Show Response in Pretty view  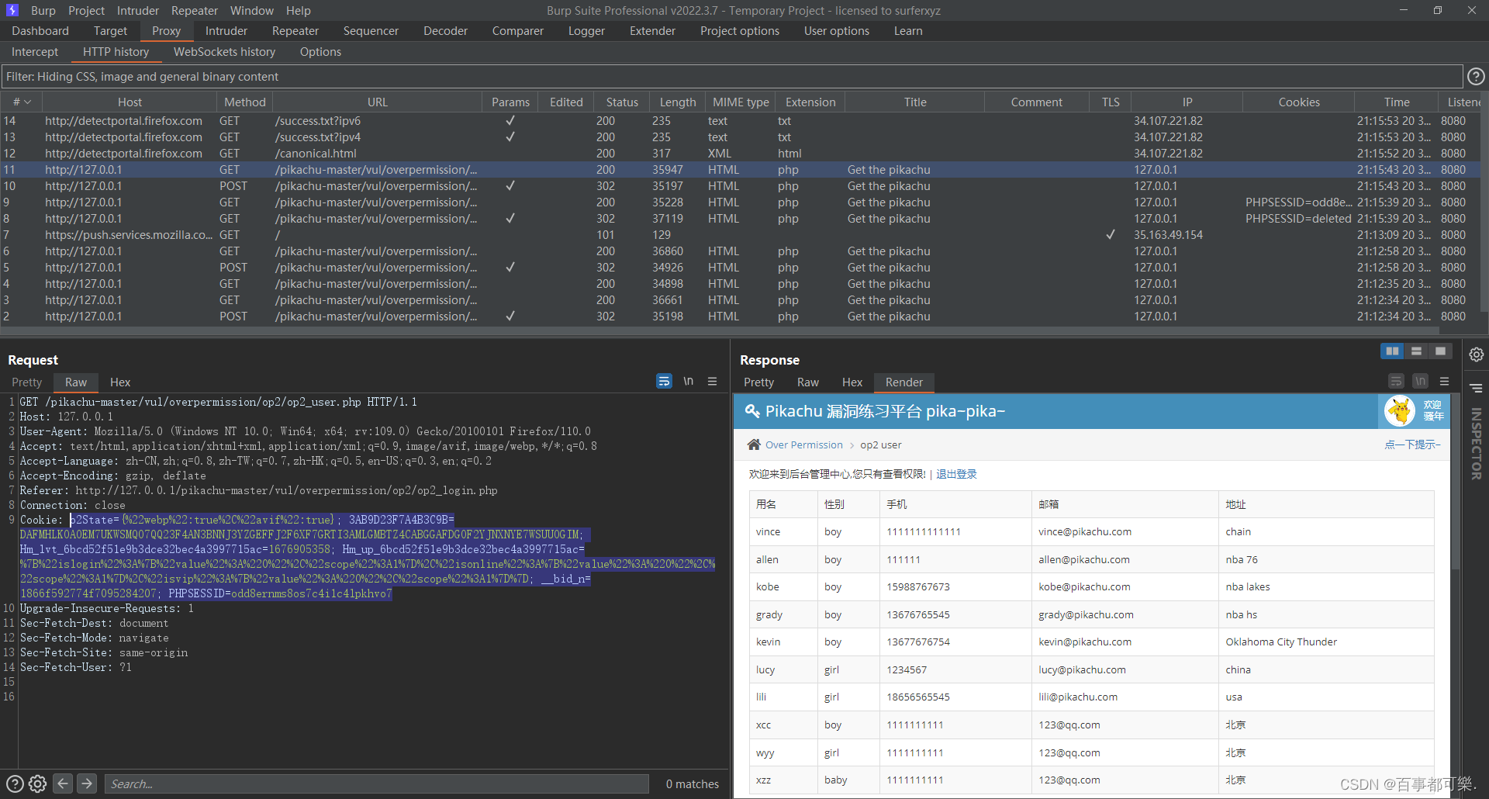[x=758, y=382]
